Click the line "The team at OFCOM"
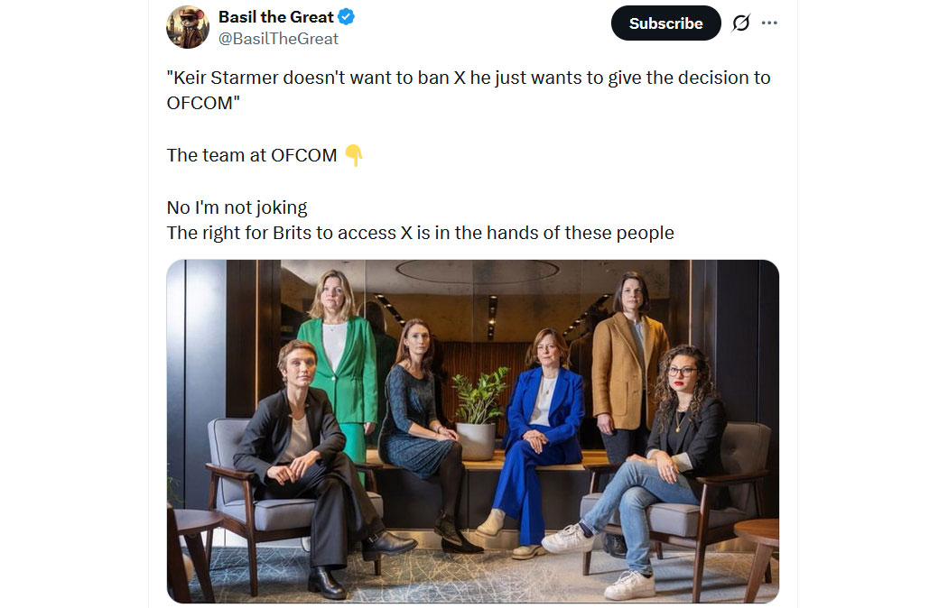Viewport: 948px width, 608px height. pos(251,155)
